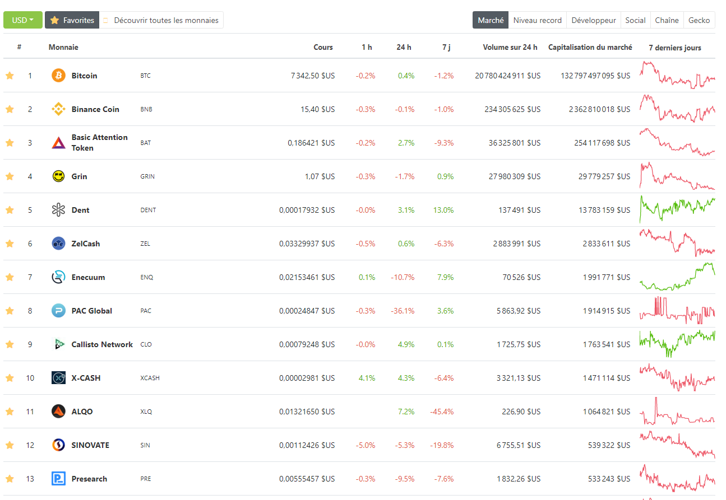The height and width of the screenshot is (500, 726).
Task: Click the Grin smiley logo
Action: coord(58,176)
